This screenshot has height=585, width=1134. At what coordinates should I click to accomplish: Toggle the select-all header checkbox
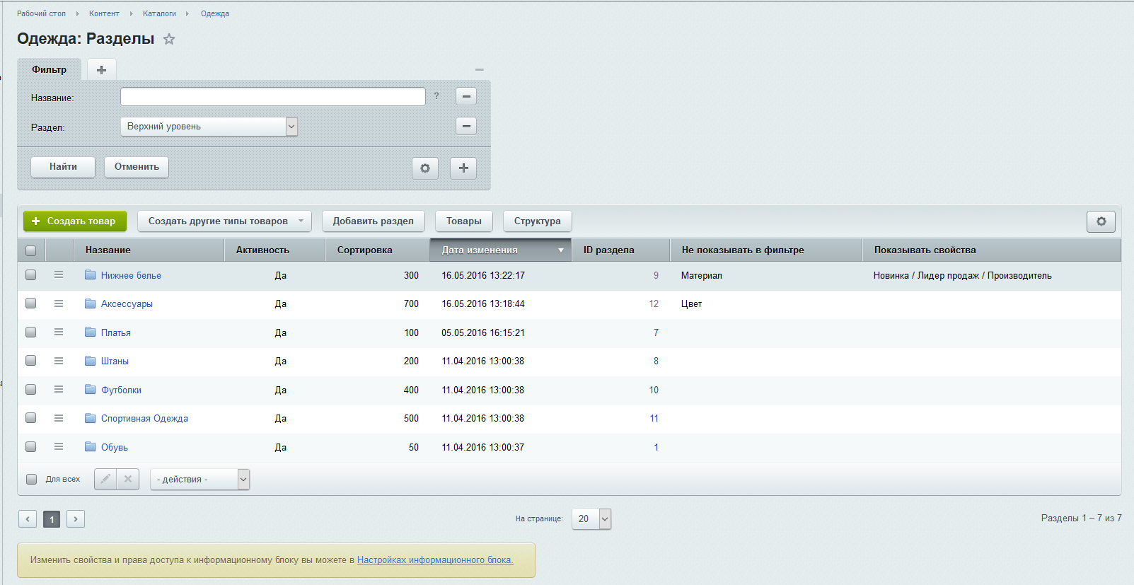click(31, 250)
